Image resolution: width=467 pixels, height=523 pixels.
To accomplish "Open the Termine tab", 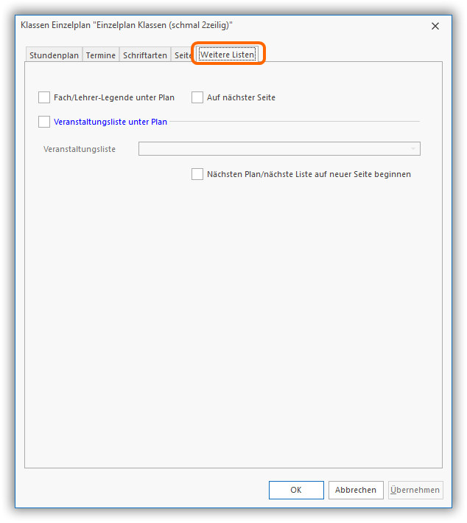I will (x=100, y=55).
